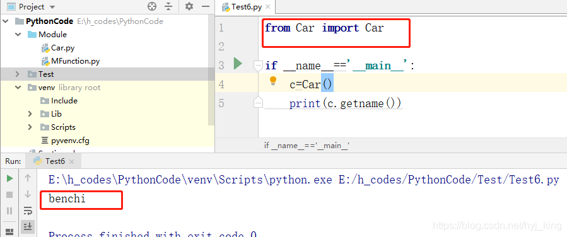This screenshot has height=237, width=567.
Task: Toggle scroll to end icon in Run toolbar
Action: coord(28,226)
